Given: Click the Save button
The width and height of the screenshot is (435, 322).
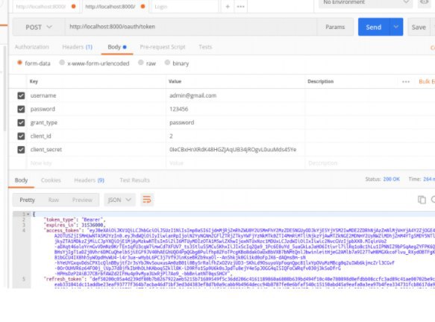Looking at the screenshot, I should pos(419,27).
